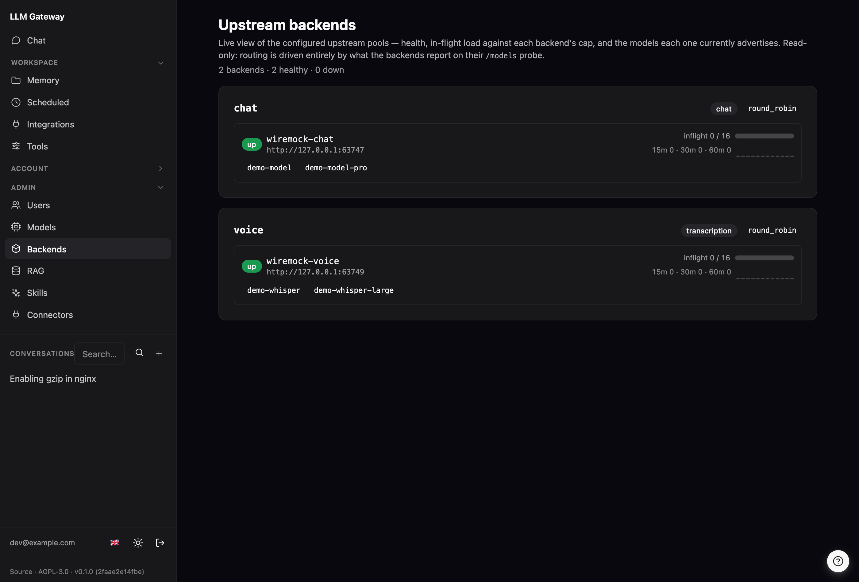Collapse the Workspace section chevron

click(x=161, y=63)
